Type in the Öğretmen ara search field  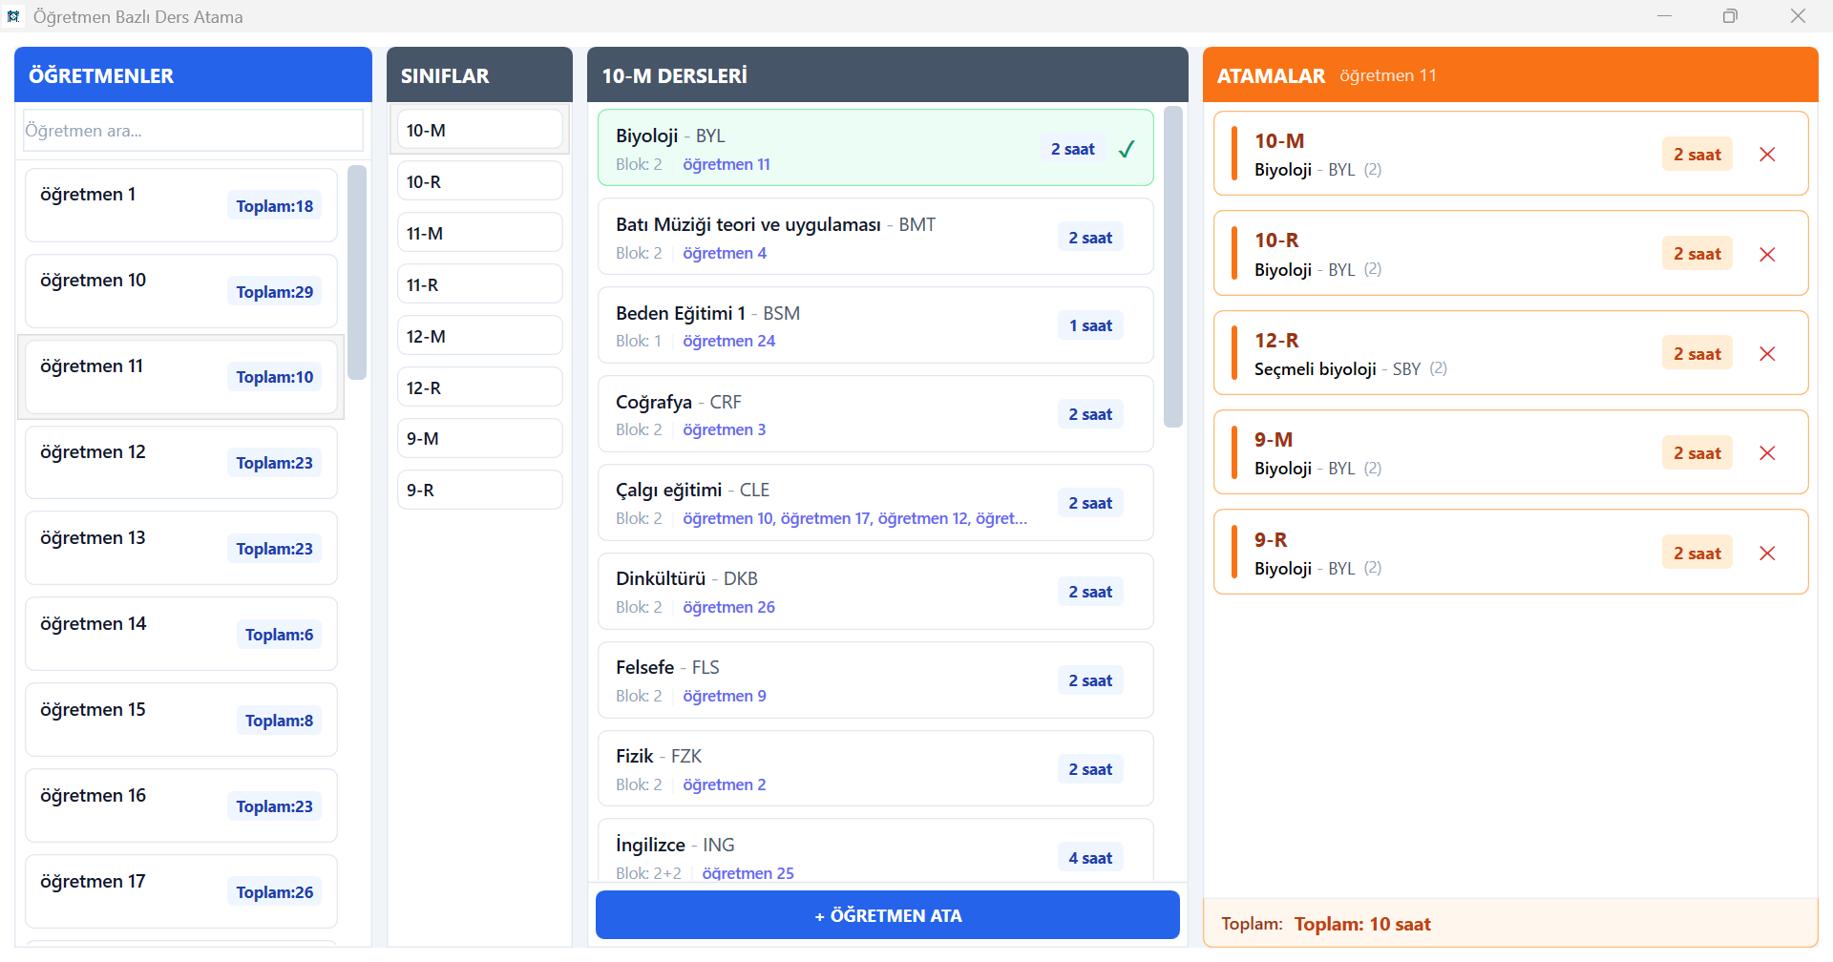193,131
